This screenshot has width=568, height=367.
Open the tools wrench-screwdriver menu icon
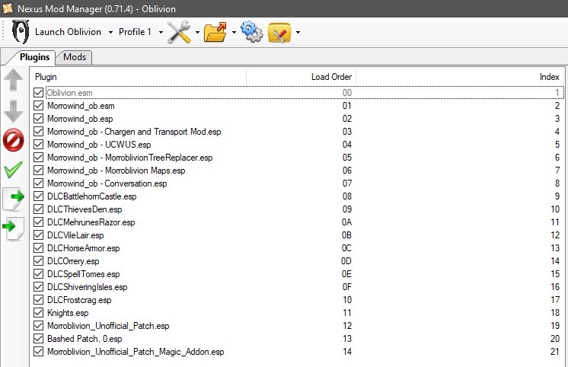coord(179,32)
